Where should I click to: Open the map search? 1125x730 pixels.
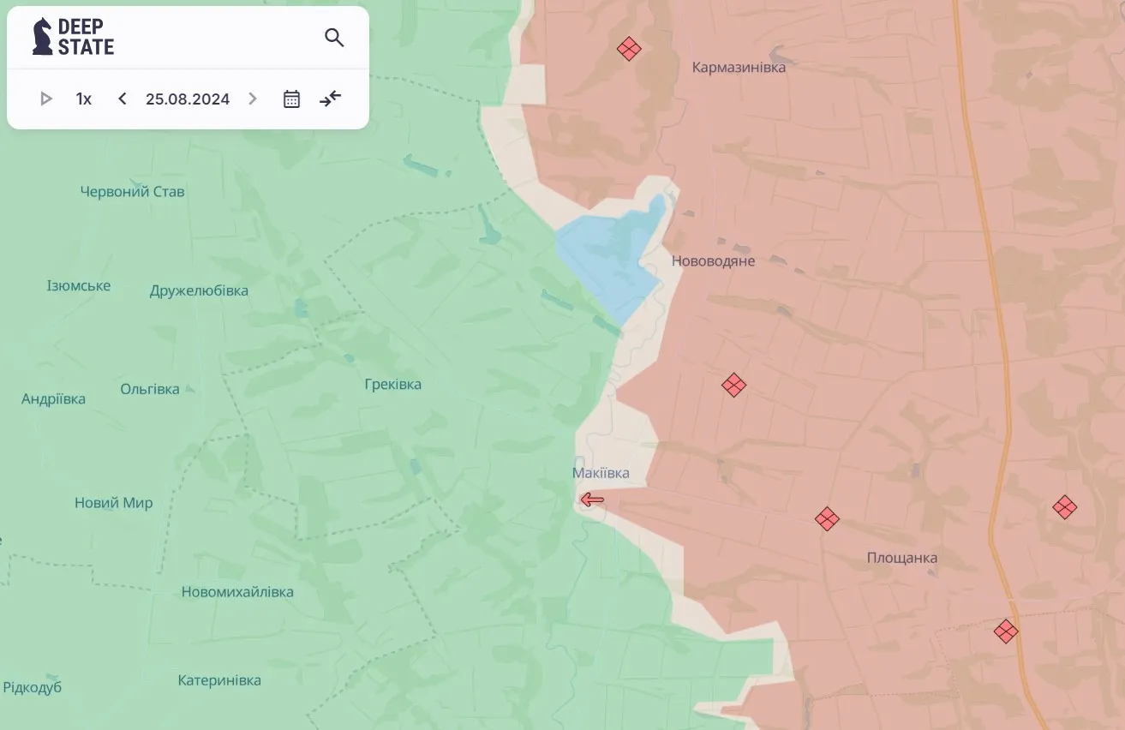tap(335, 38)
